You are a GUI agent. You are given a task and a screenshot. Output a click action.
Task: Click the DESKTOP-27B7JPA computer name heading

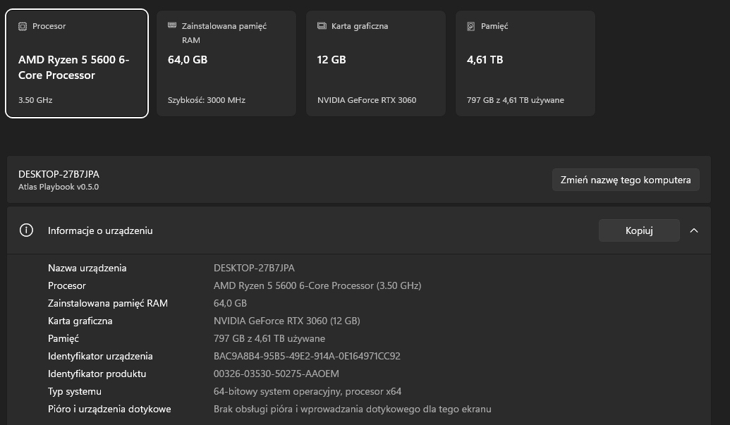[59, 174]
